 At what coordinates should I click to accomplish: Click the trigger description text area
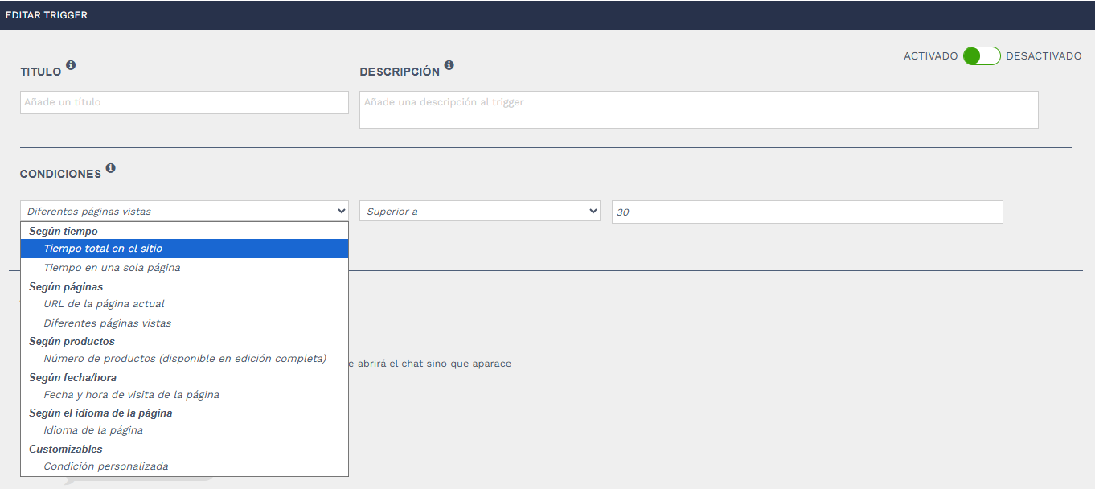[x=698, y=109]
